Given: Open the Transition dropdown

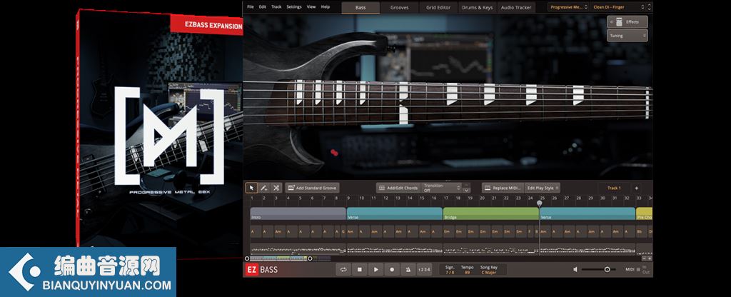Looking at the screenshot, I should [x=441, y=188].
